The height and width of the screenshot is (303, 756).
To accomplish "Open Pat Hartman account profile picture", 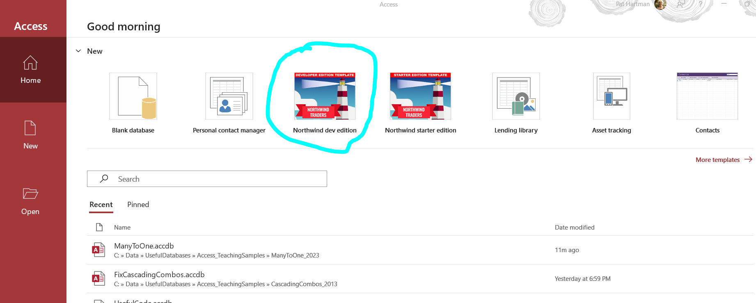I will 660,5.
